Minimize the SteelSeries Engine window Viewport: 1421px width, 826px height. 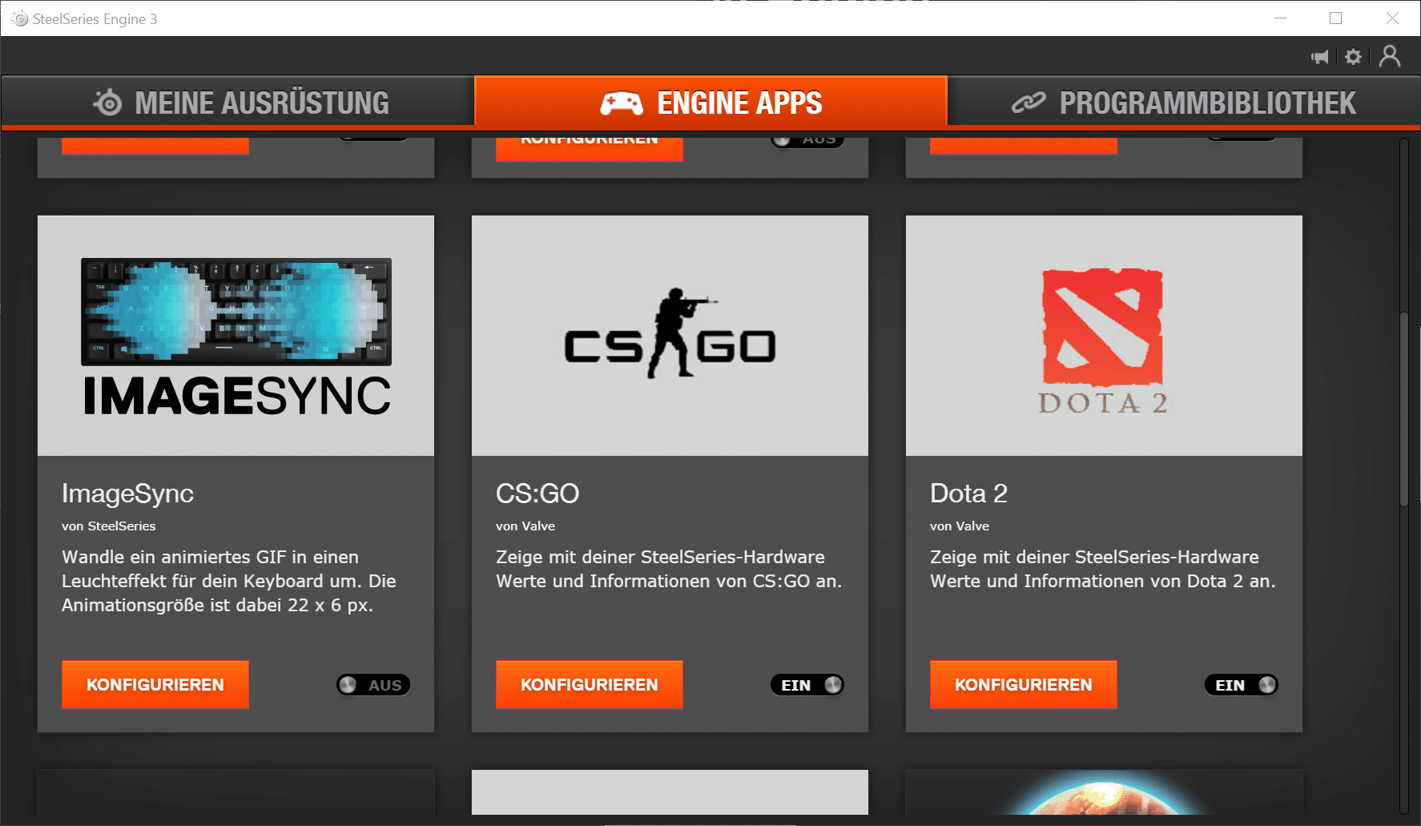point(1280,18)
